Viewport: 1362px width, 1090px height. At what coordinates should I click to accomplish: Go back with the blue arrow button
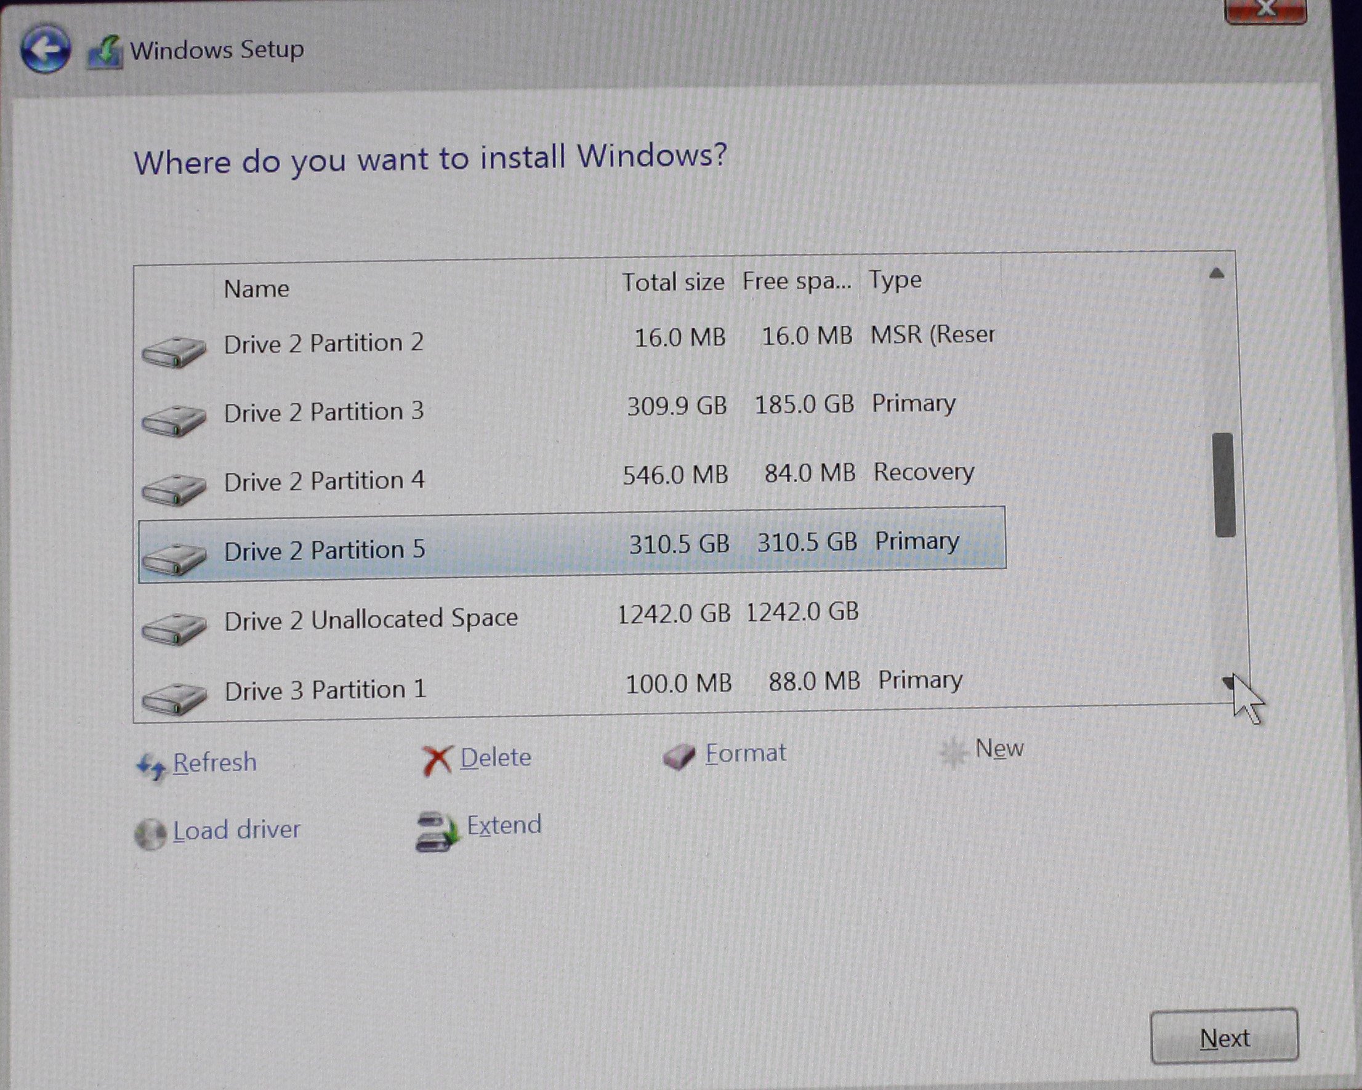[45, 48]
